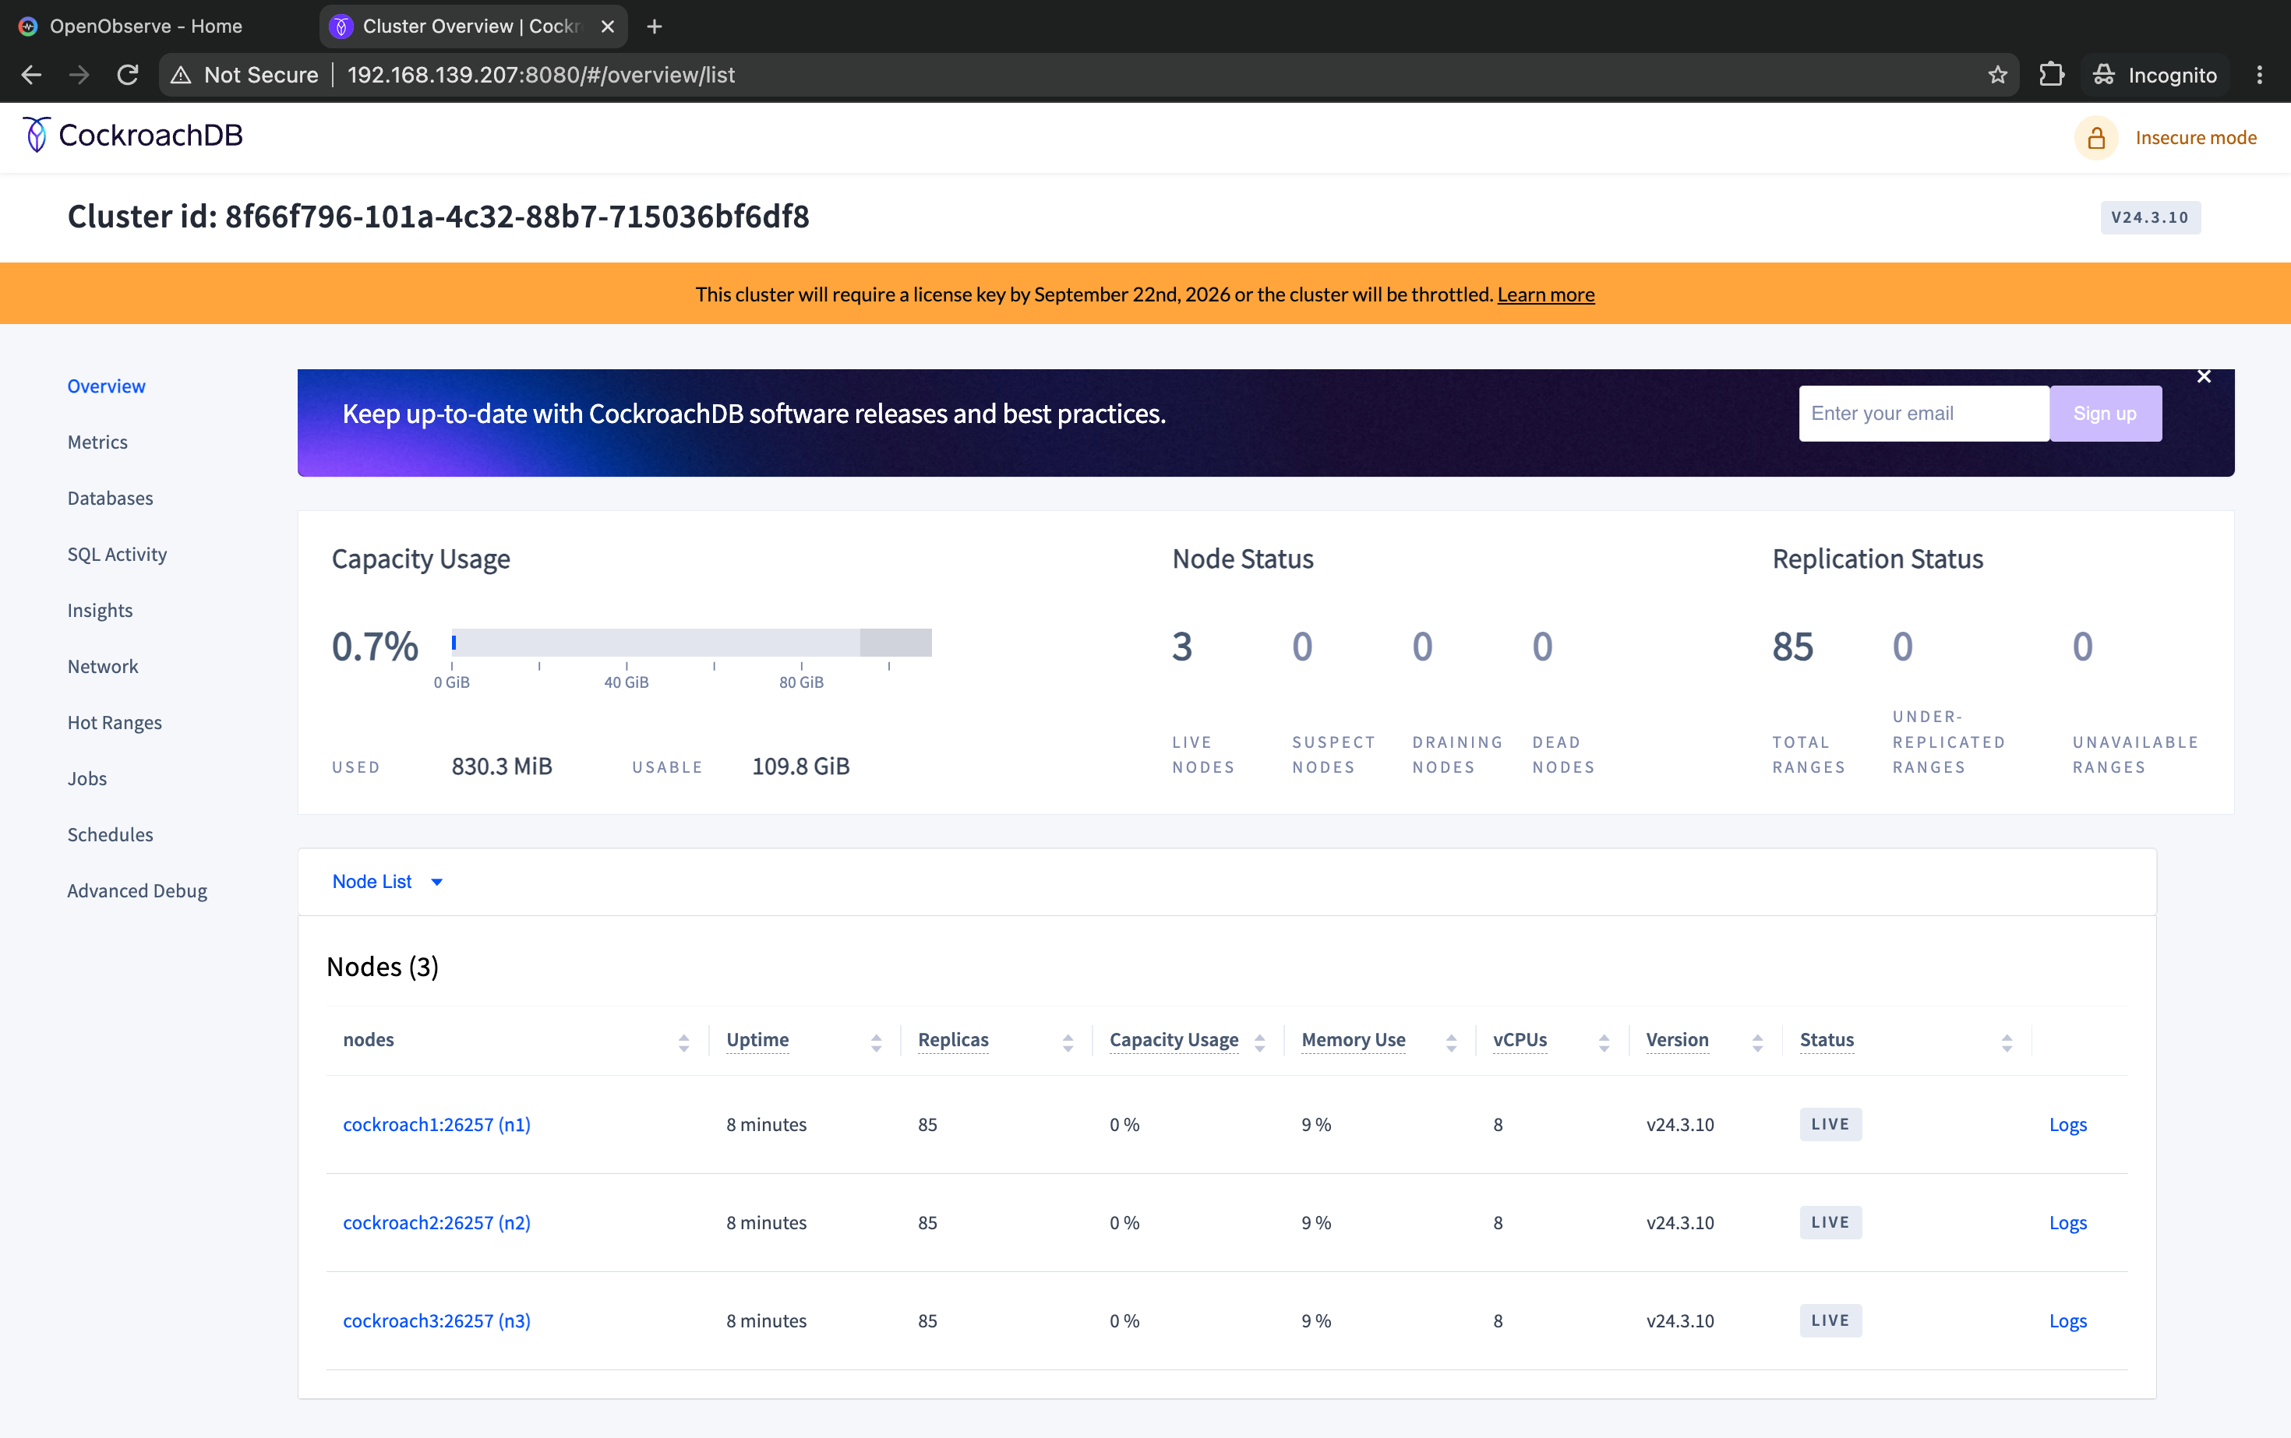This screenshot has height=1438, width=2291.
Task: Click the vCPUs column header
Action: 1520,1039
